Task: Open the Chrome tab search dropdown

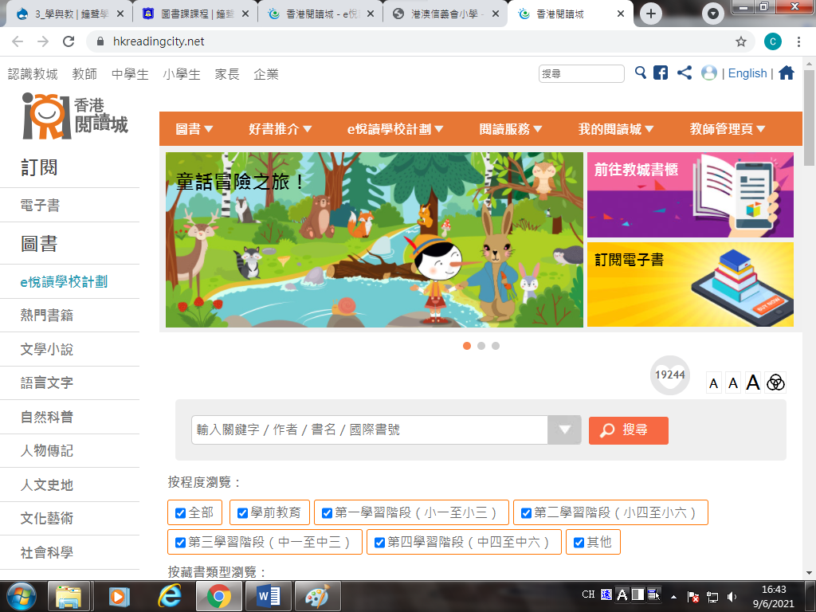Action: click(713, 14)
